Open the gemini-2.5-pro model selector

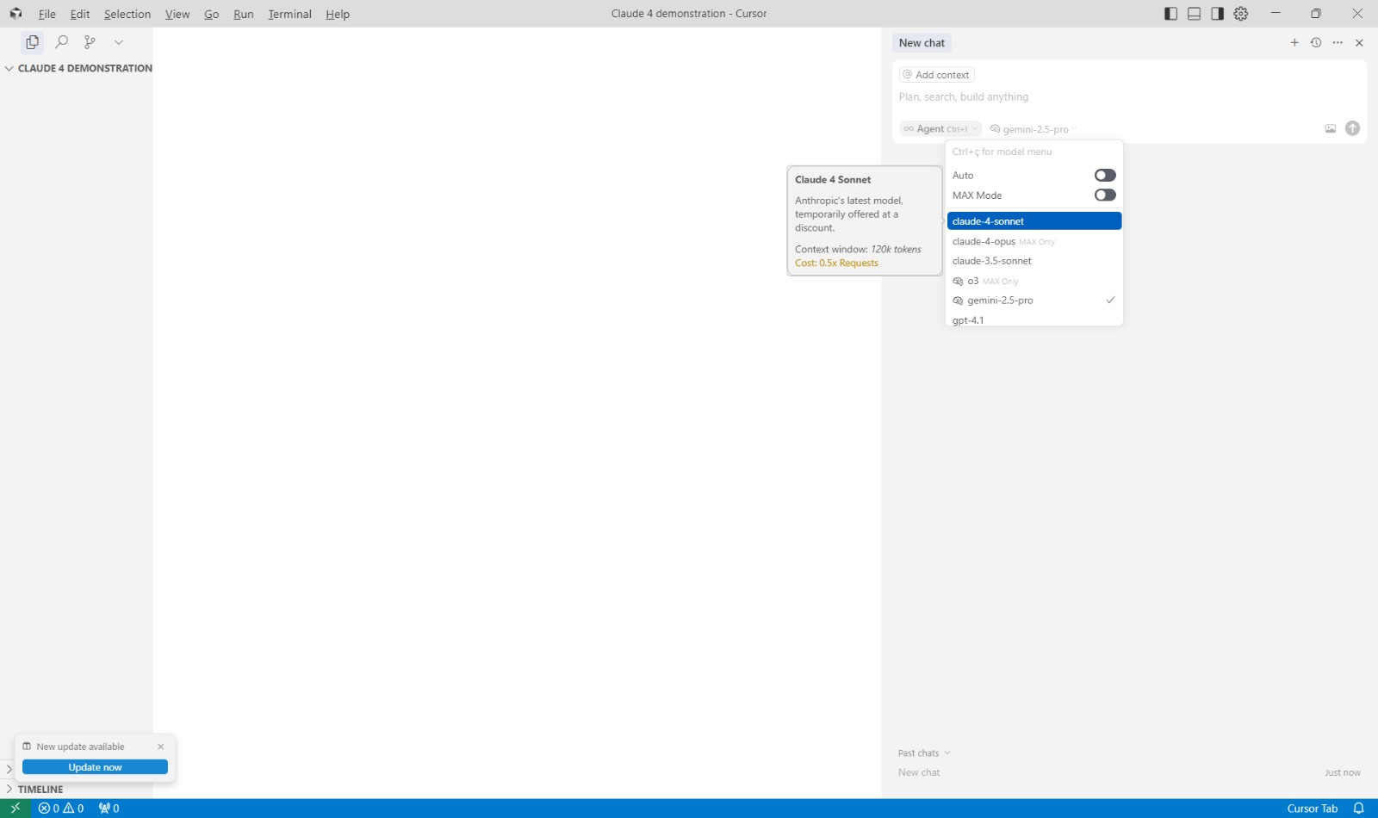point(1033,129)
